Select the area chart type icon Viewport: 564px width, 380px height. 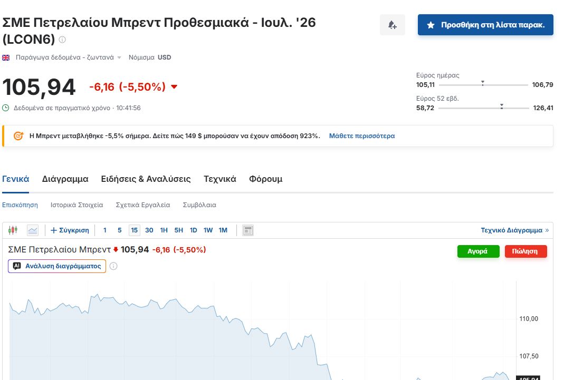33,230
